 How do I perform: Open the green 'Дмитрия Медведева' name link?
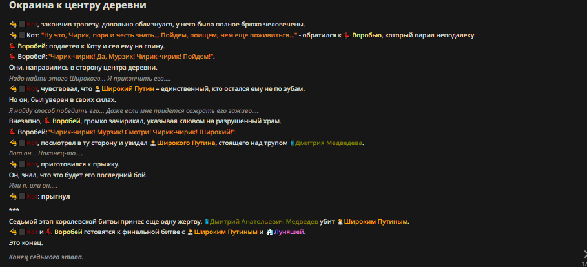click(x=329, y=143)
